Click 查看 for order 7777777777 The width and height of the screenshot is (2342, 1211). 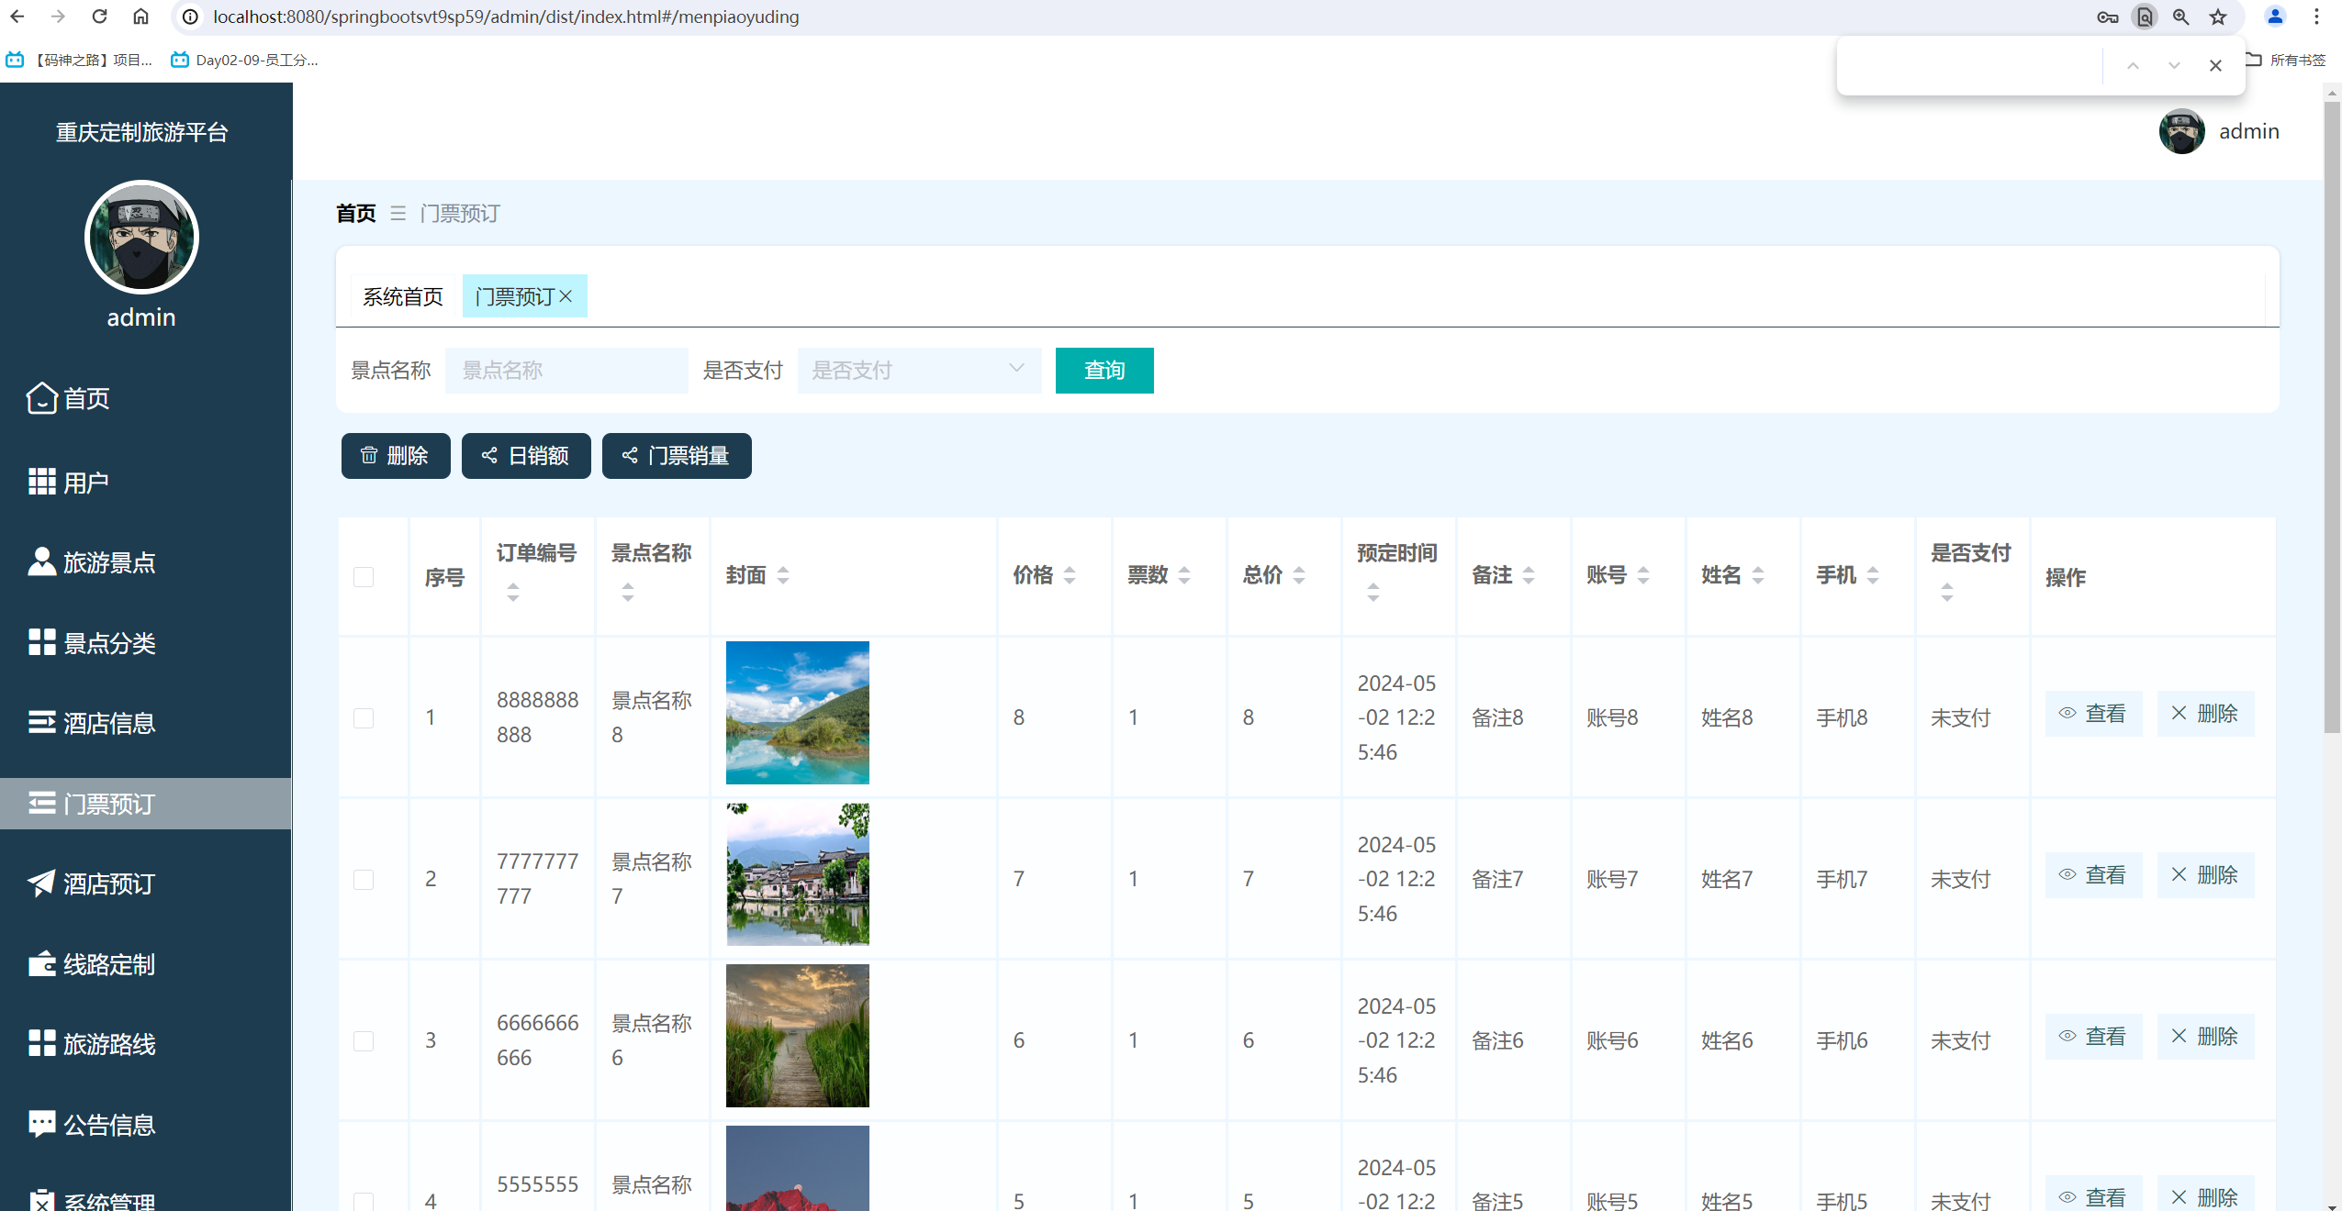tap(2093, 875)
